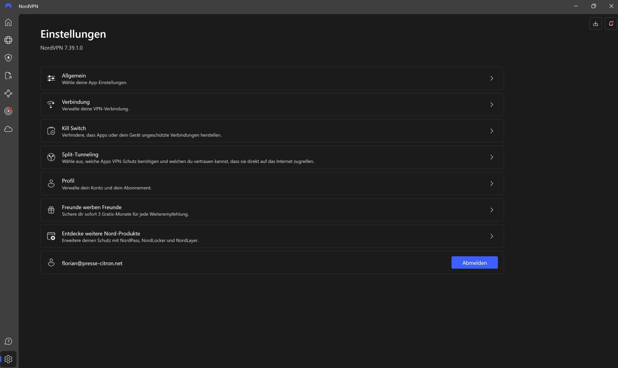Click the NordVPN logo in title bar
The image size is (618, 368).
pos(8,6)
